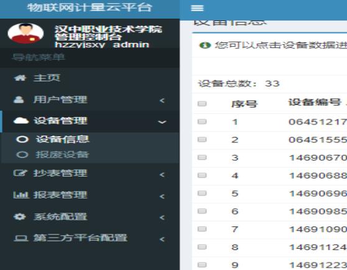Click device number starting 14691090
This screenshot has width=347, height=270.
point(318,229)
